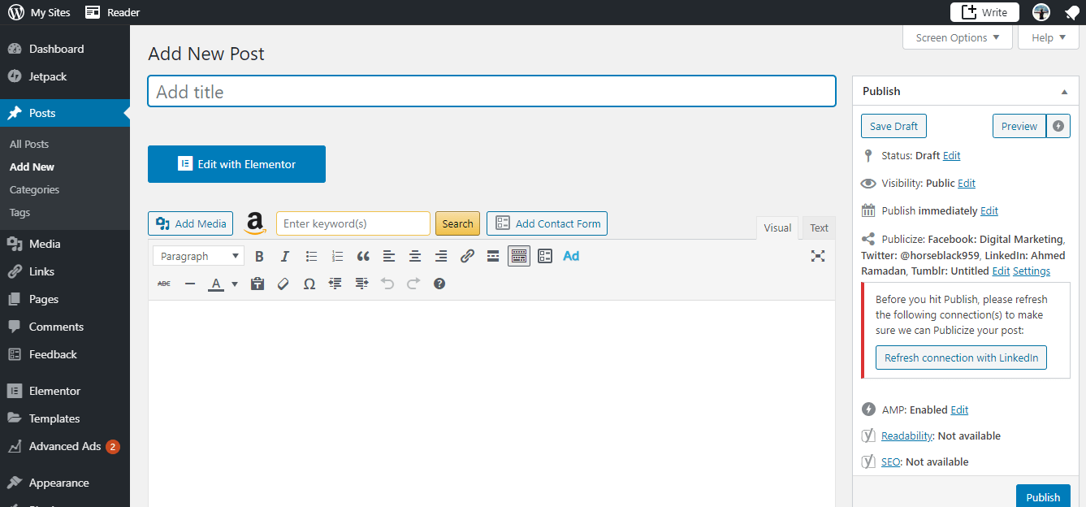Screen dimensions: 1086x507
Task: Open the Paragraph format dropdown
Action: point(198,257)
